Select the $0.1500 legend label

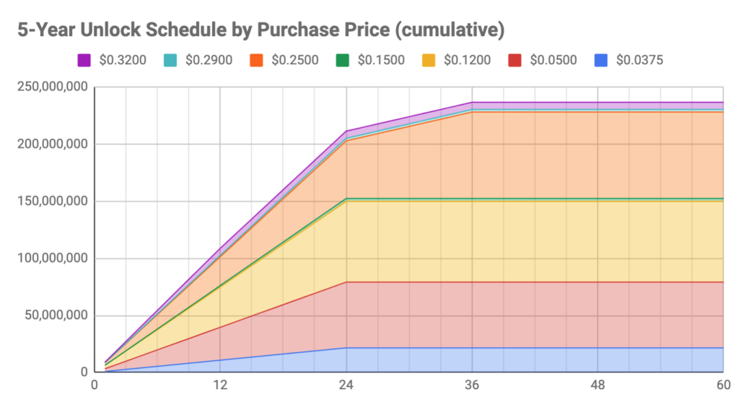(x=381, y=61)
